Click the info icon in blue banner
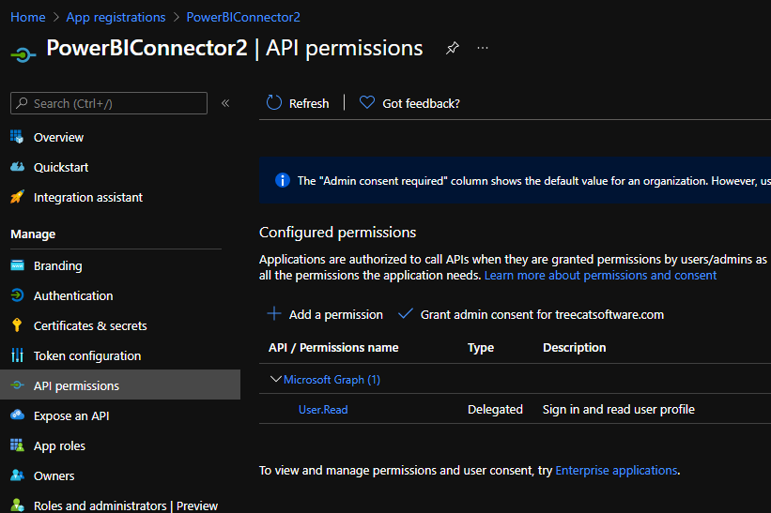 (283, 180)
